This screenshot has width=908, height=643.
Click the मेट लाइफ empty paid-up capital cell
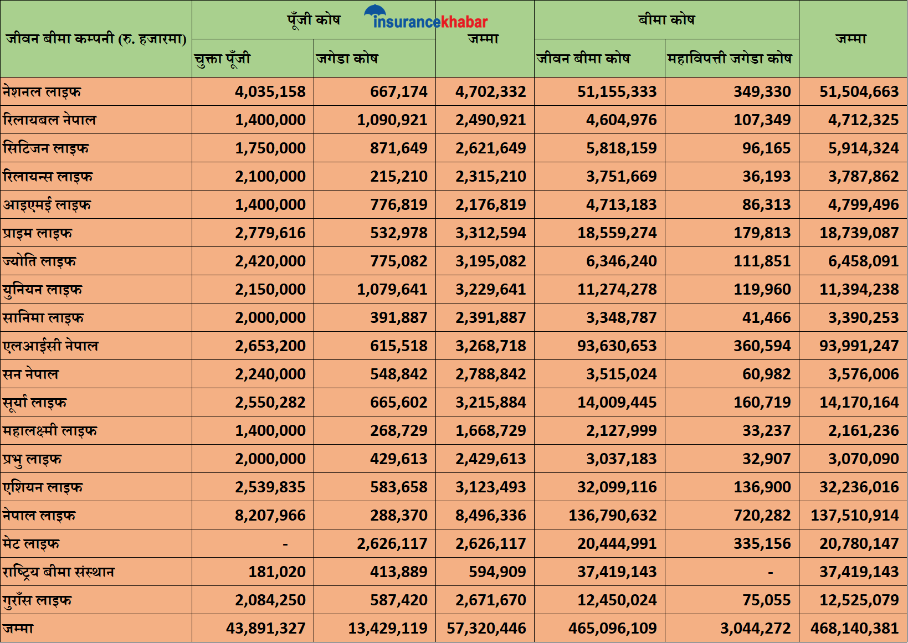285,544
